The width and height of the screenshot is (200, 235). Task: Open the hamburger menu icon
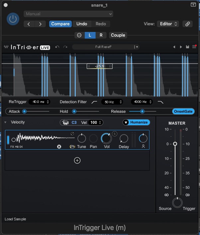(194, 47)
